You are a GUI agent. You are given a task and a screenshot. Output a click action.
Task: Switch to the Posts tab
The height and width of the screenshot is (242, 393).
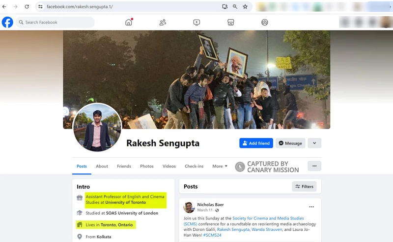click(x=82, y=166)
